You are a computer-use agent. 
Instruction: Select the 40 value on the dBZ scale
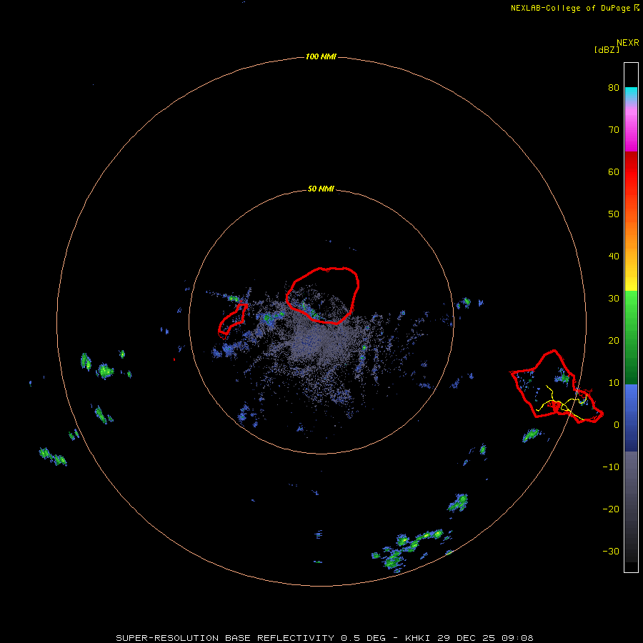coord(614,256)
